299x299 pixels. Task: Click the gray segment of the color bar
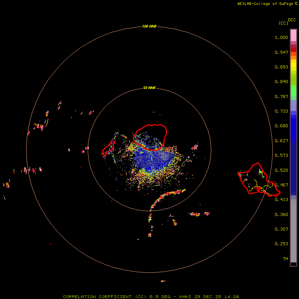(293, 231)
